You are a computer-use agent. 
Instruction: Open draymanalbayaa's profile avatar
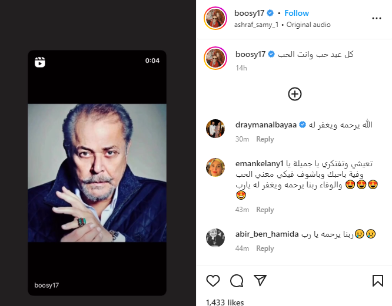215,128
